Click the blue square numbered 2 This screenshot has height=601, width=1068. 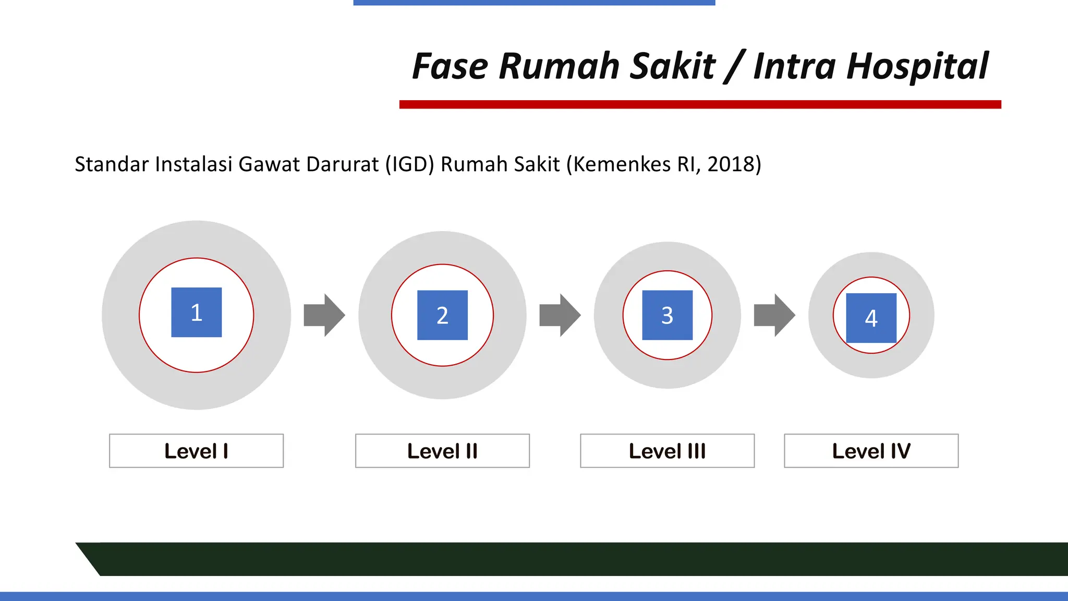[x=442, y=315]
